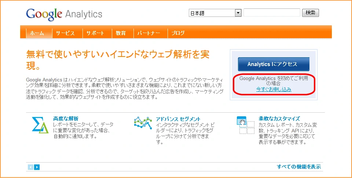Viewport: 352px width, 178px height.
Task: Open the すべての機能を表示 link
Action: [299, 167]
